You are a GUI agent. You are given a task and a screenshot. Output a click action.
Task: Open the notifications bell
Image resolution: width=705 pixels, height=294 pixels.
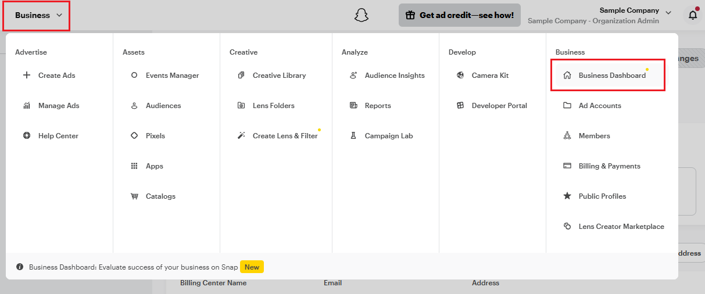(x=693, y=15)
